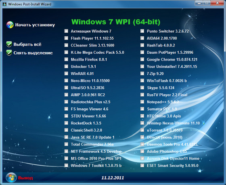
Task: Enable Daum PotPlayer 1.5.29996 checkbox
Action: (142, 52)
